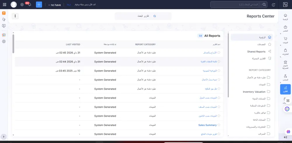The width and height of the screenshot is (292, 143).
Task: Open the user profile avatar
Action: click(x=14, y=5)
